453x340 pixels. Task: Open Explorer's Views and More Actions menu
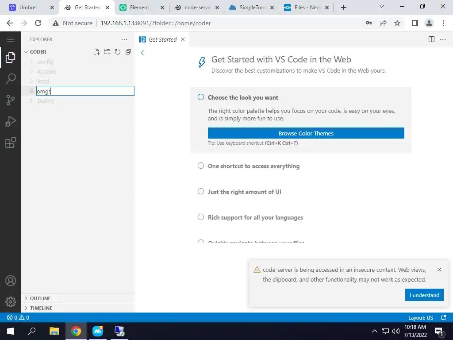point(124,39)
